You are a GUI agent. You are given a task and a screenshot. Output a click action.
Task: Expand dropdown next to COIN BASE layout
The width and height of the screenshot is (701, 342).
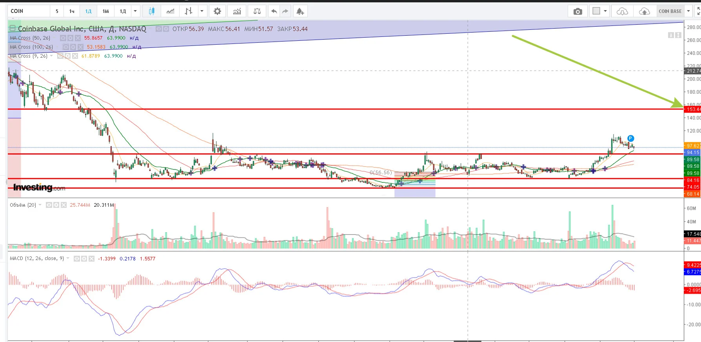point(688,11)
